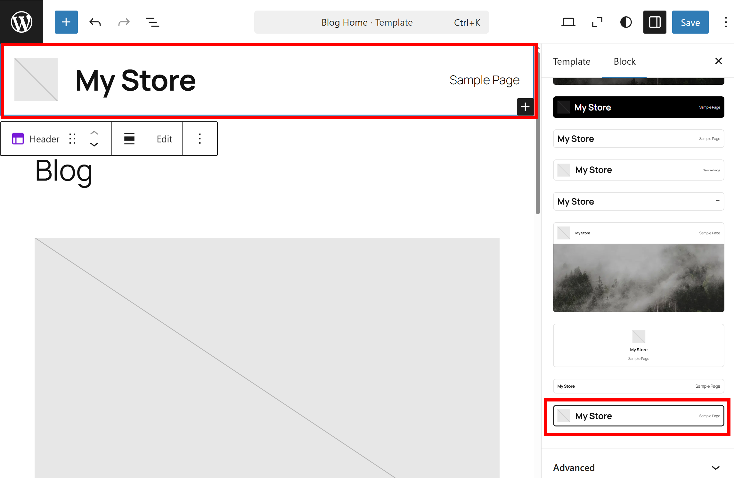Click the WordPress logo icon
The width and height of the screenshot is (734, 478).
click(x=21, y=22)
